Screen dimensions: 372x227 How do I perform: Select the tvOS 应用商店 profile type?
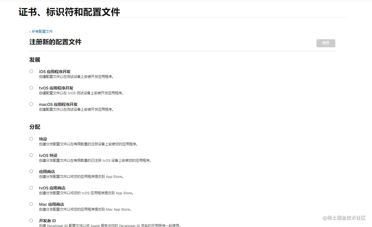(31, 188)
